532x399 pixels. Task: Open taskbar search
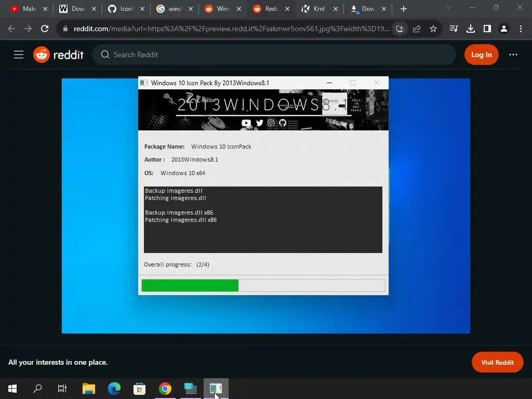click(37, 389)
